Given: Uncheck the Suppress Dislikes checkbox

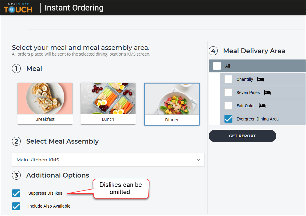Looking at the screenshot, I should [16, 193].
